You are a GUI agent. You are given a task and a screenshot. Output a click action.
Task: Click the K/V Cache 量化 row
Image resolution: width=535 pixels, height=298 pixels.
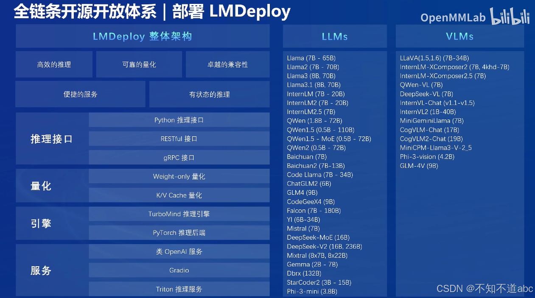179,195
